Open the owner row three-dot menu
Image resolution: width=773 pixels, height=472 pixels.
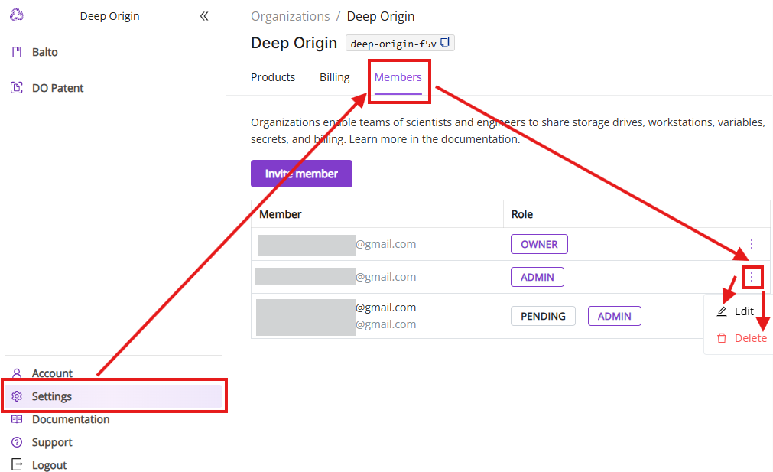point(752,244)
